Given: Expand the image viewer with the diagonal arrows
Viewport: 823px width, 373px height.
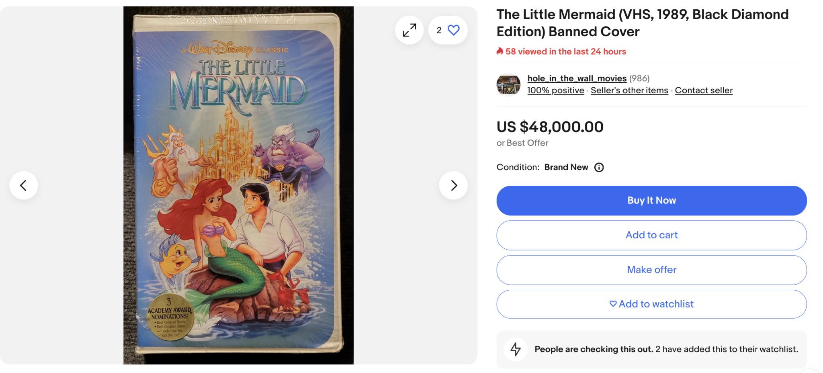Looking at the screenshot, I should click(x=409, y=30).
